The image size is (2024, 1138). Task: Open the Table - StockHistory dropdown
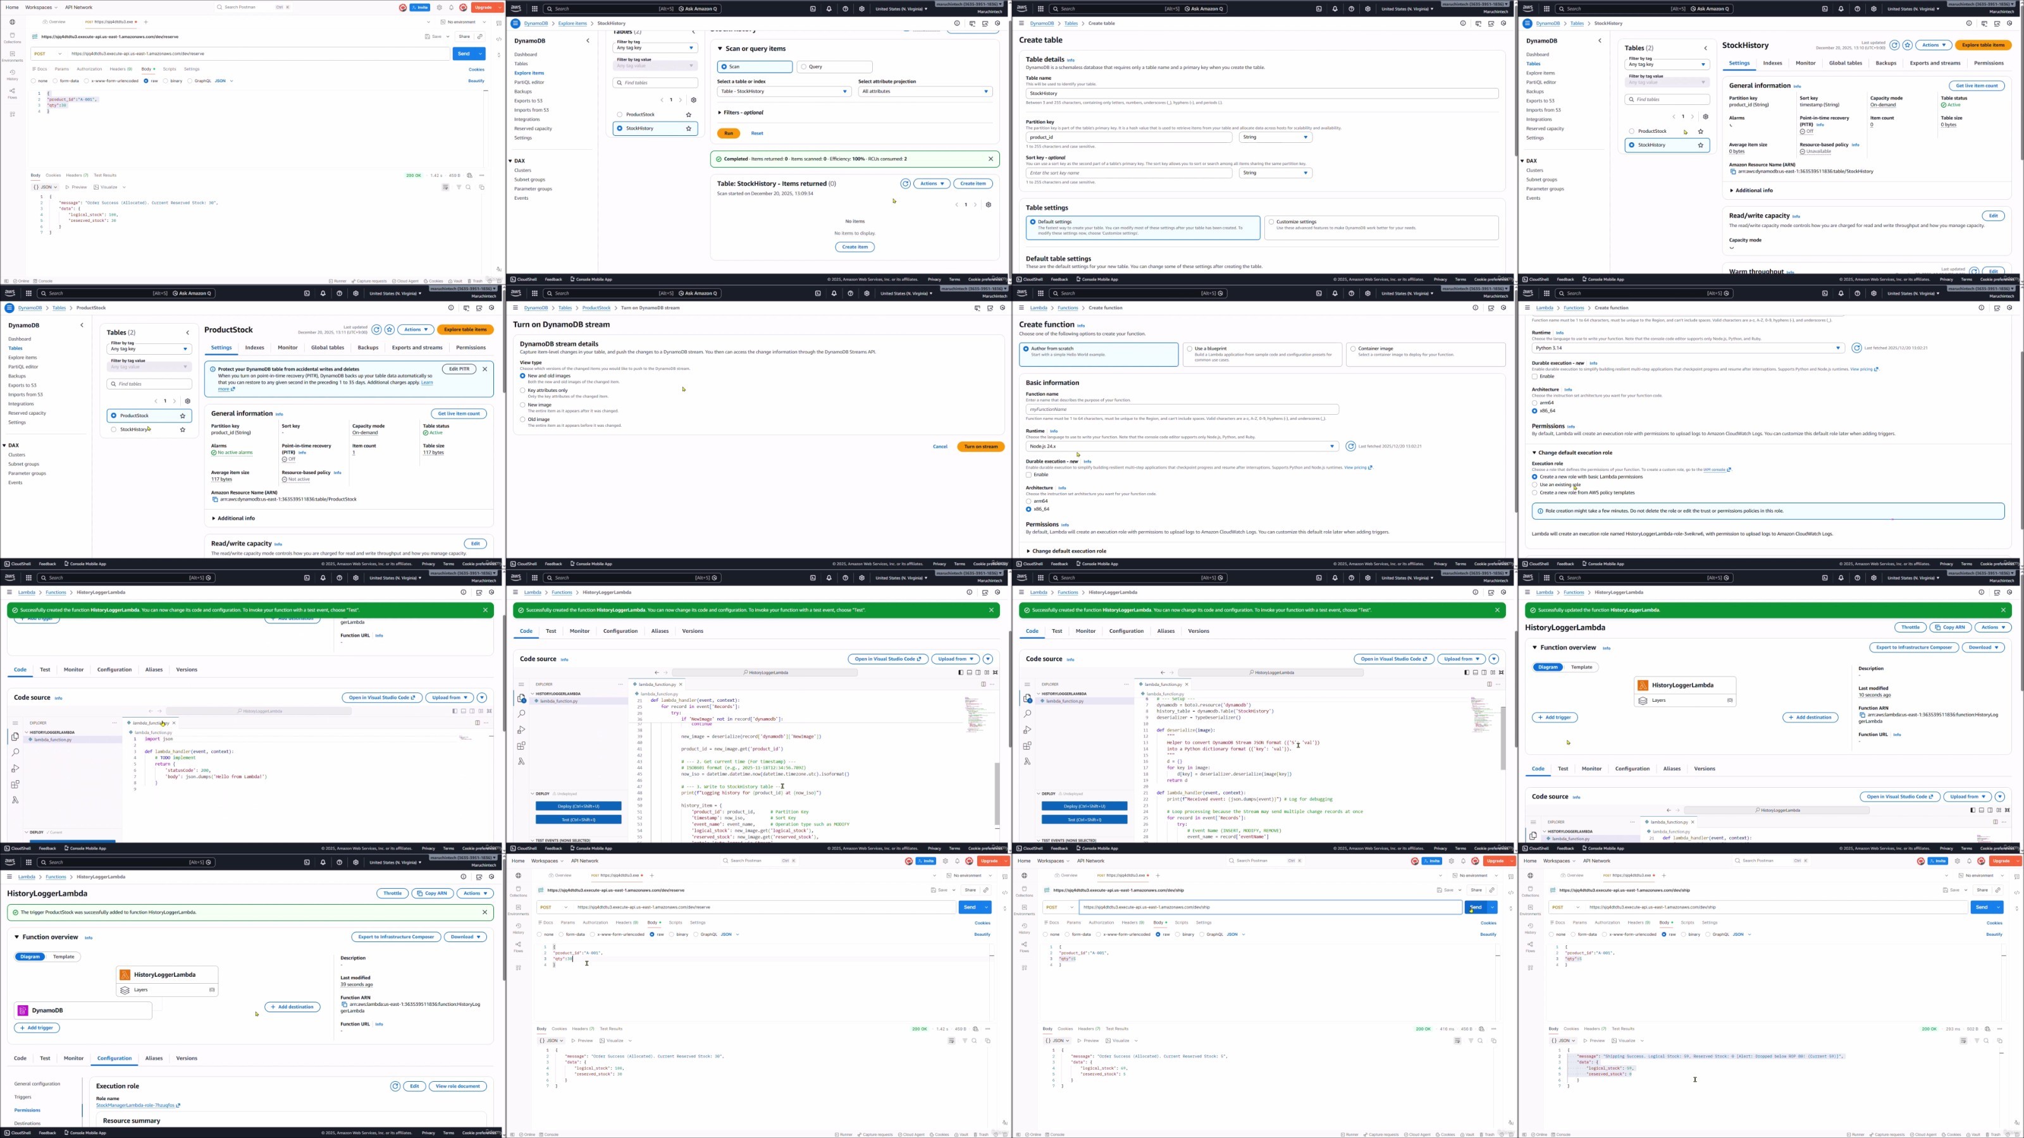point(784,92)
